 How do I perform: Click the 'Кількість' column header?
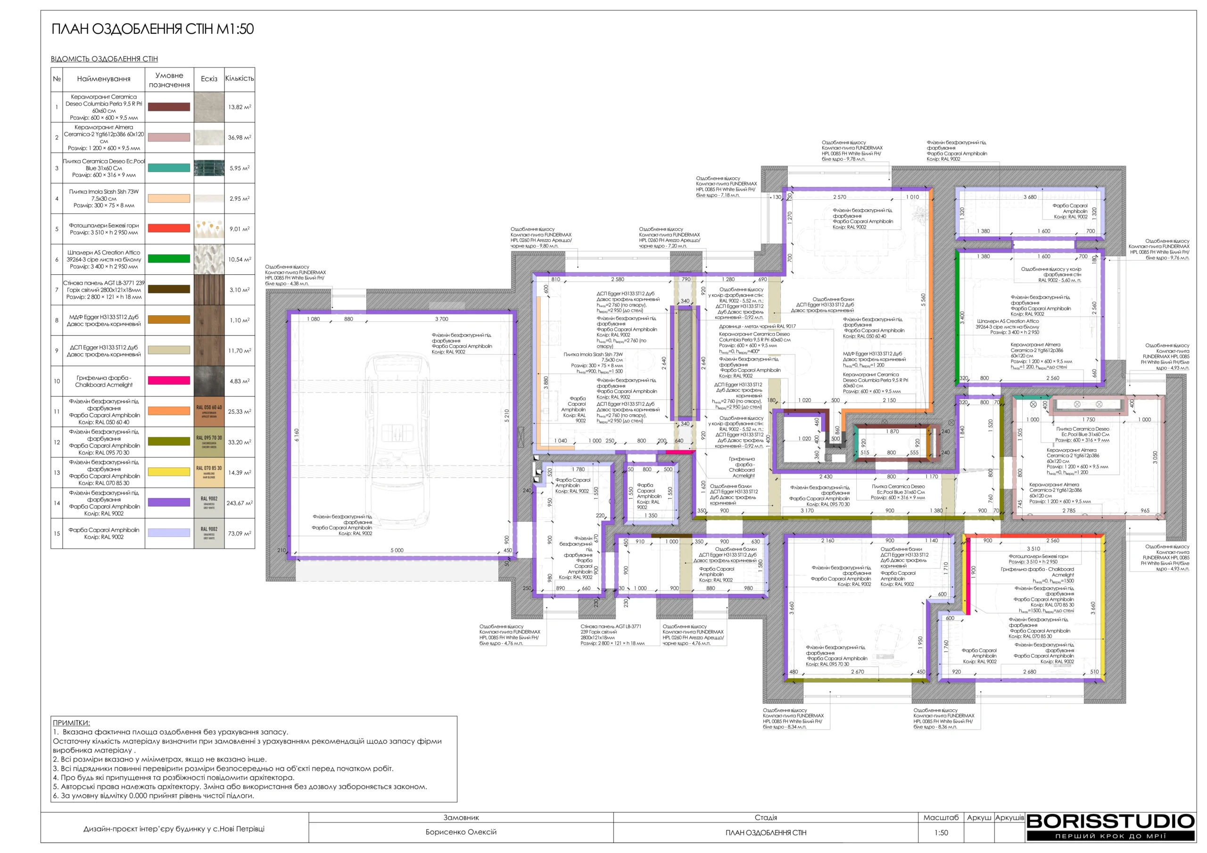click(239, 79)
